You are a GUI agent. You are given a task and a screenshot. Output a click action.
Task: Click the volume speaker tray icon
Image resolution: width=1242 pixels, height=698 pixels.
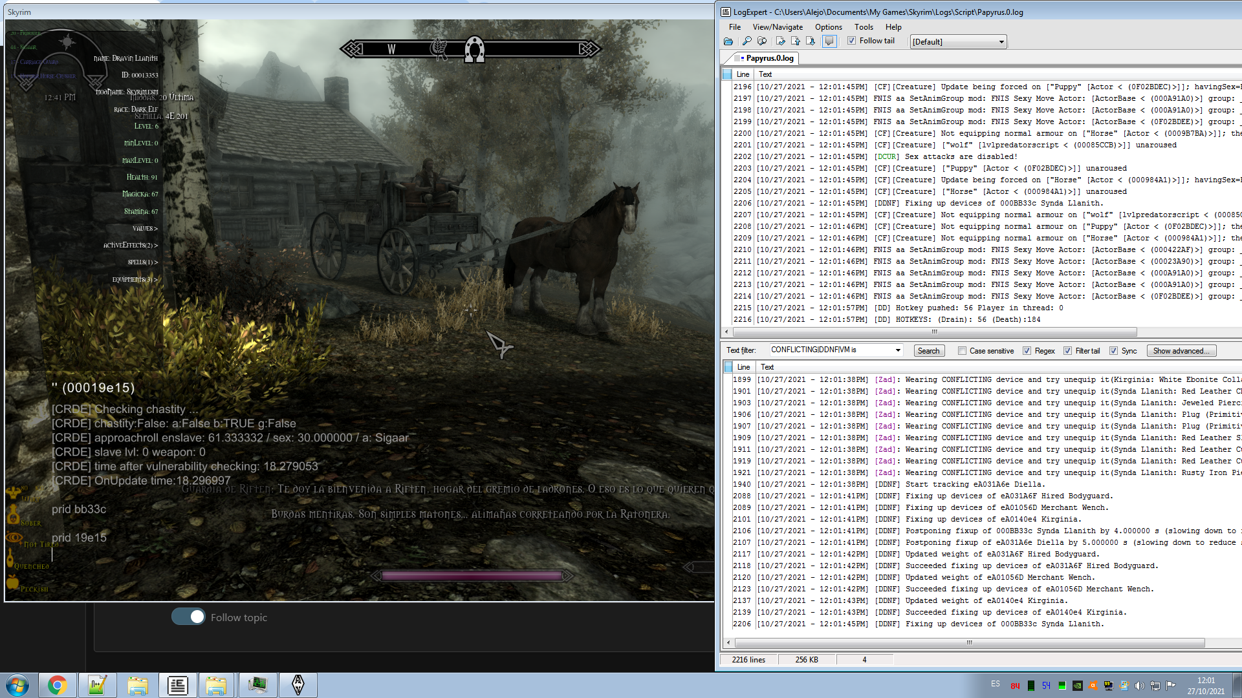tap(1140, 686)
